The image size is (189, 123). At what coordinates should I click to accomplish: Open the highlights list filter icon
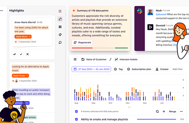point(60,11)
